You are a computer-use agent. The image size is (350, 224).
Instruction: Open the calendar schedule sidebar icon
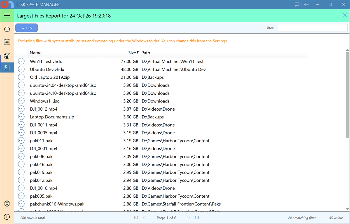click(x=7, y=42)
